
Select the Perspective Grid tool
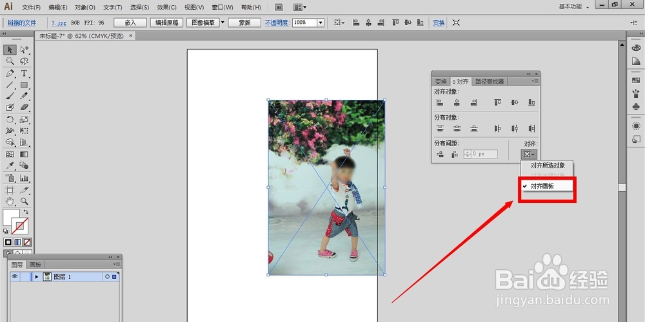click(x=25, y=142)
